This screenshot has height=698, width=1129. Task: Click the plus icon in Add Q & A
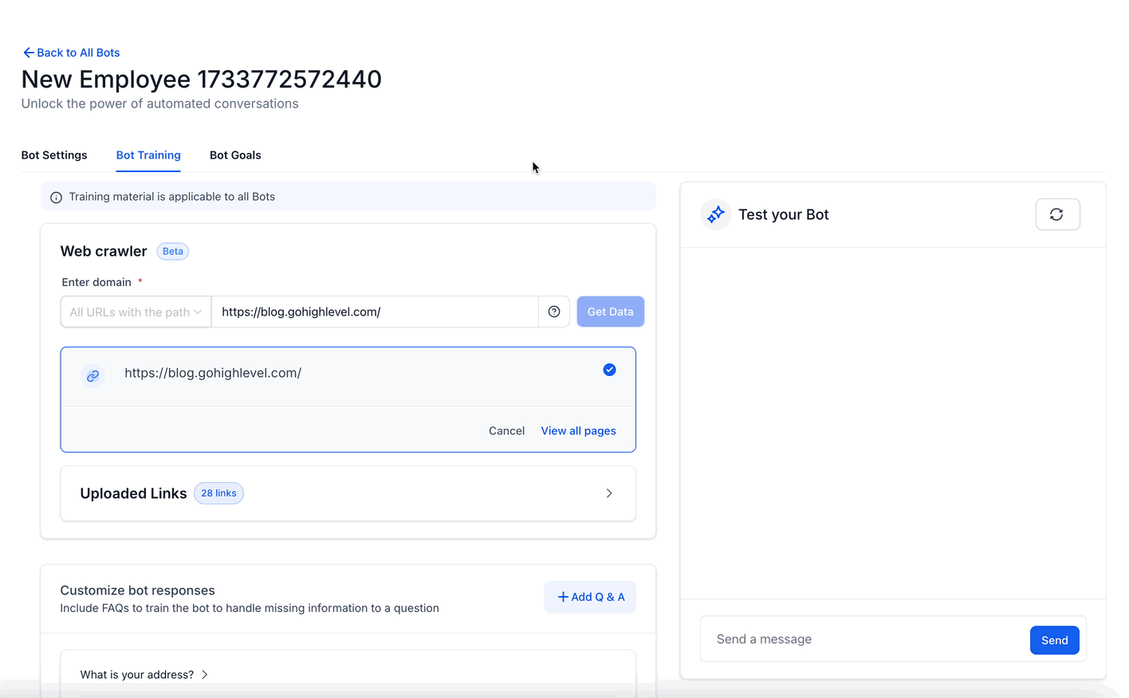tap(563, 597)
